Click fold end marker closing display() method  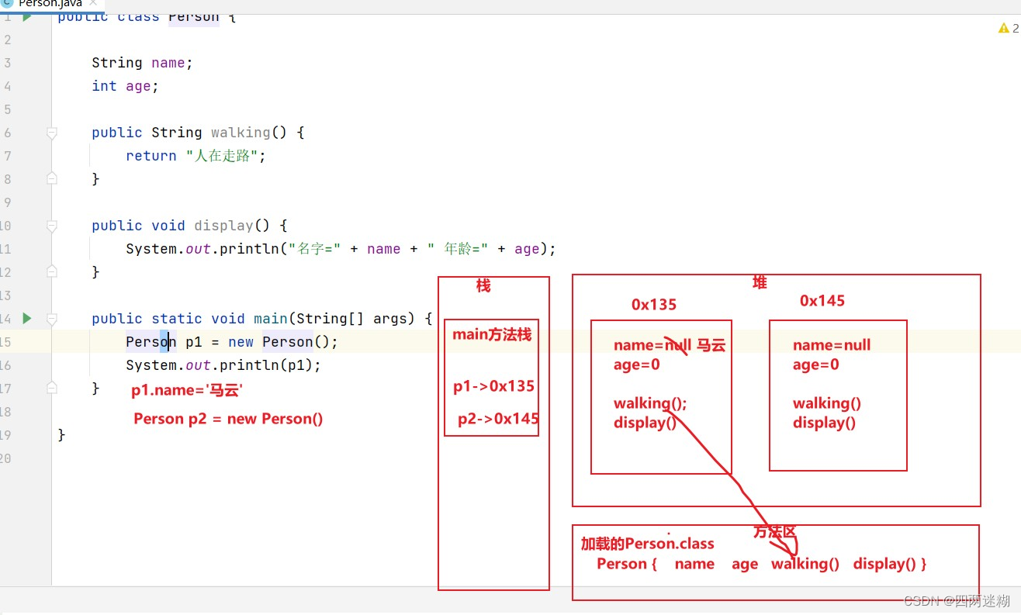click(52, 271)
